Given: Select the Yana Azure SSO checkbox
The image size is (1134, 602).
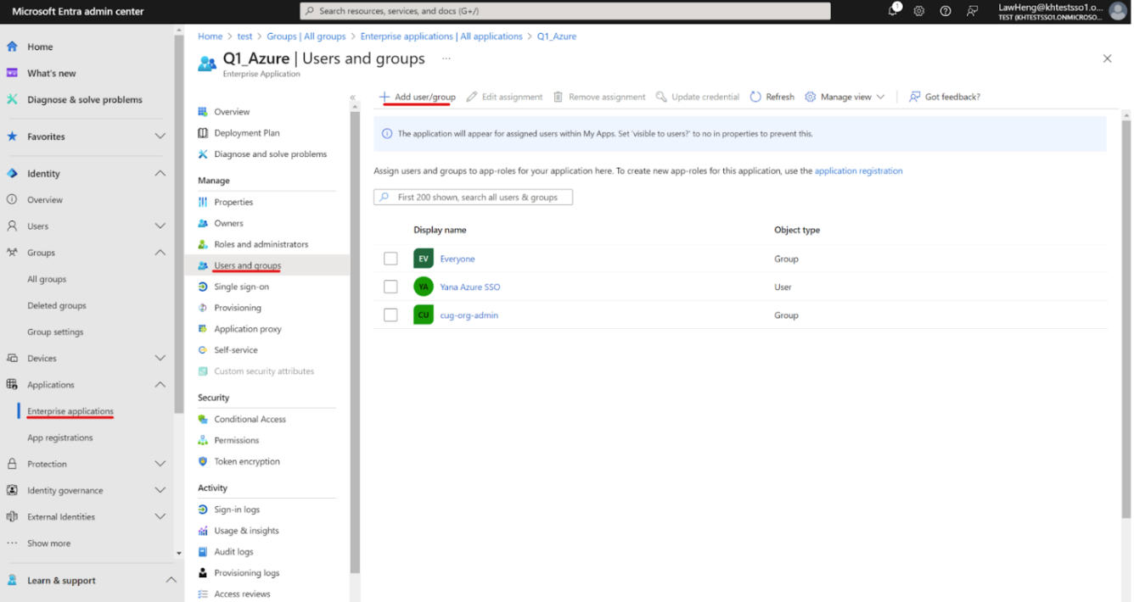Looking at the screenshot, I should click(x=390, y=287).
